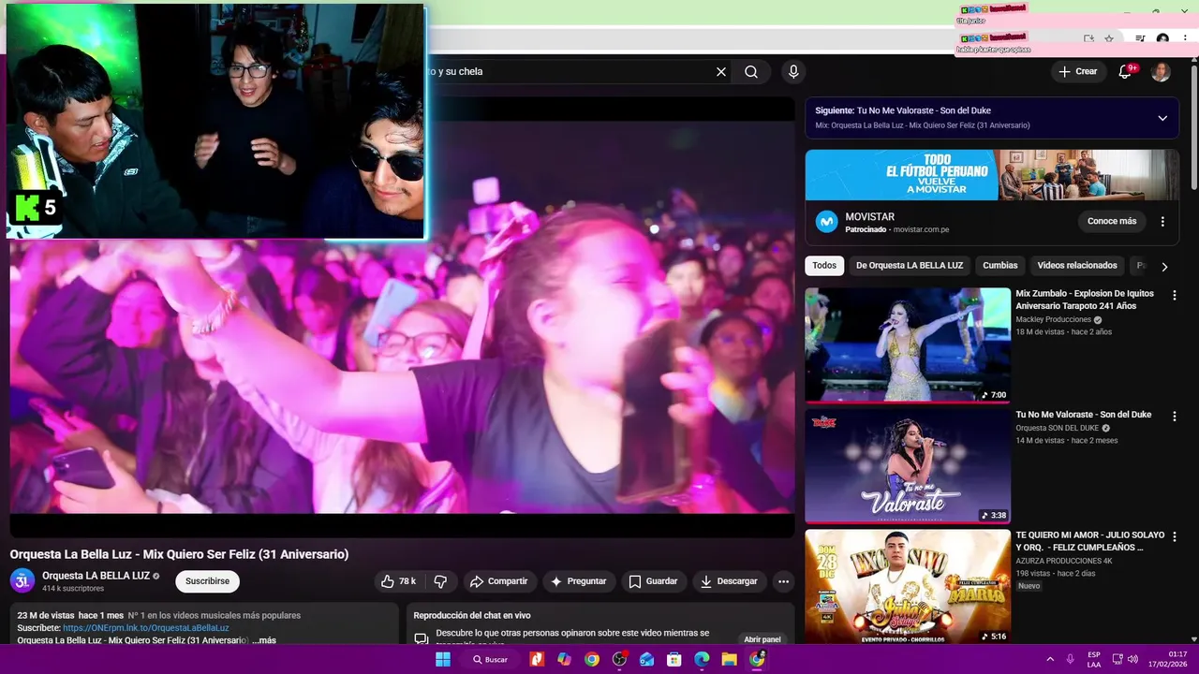Open Copilot app from taskbar
Image resolution: width=1199 pixels, height=674 pixels.
(x=564, y=659)
